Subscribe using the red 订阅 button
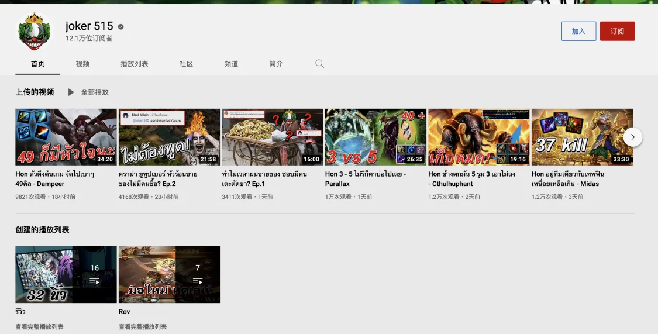 [617, 31]
